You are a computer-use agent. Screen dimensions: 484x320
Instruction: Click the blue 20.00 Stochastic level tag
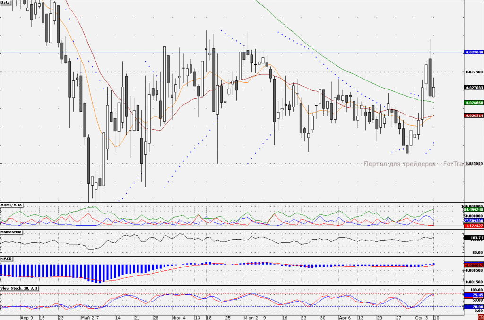click(x=474, y=307)
